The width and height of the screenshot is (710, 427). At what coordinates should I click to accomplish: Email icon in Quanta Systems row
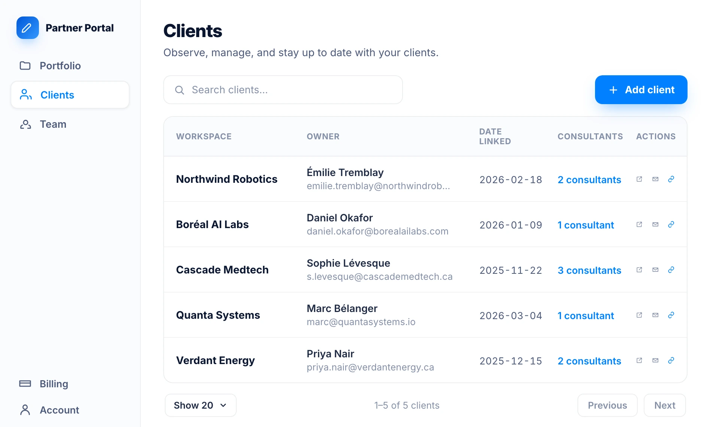[x=655, y=315]
